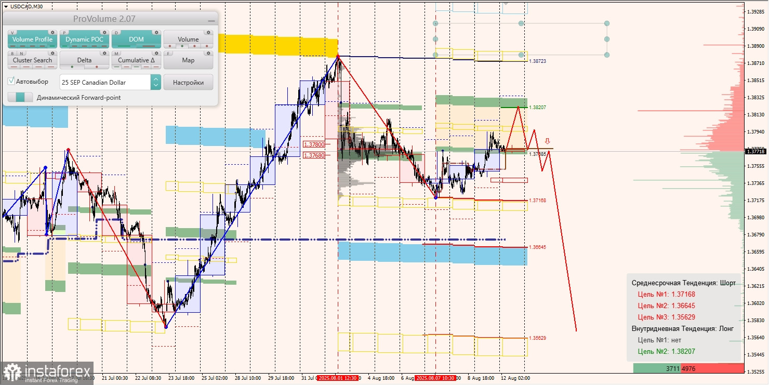Click the 1.37800 red price label
The width and height of the screenshot is (769, 385).
314,144
